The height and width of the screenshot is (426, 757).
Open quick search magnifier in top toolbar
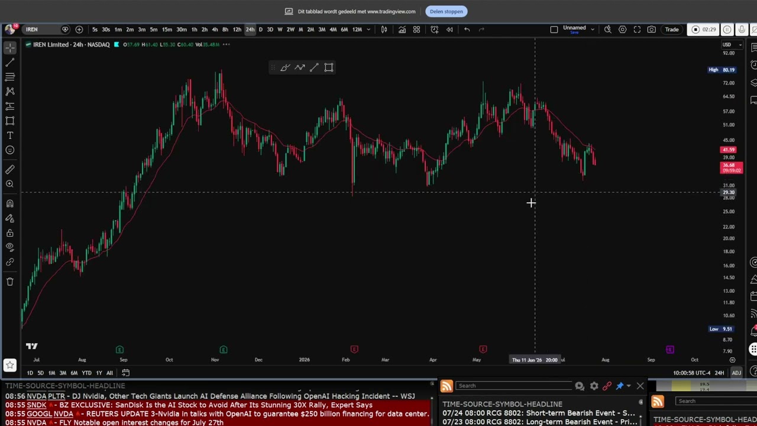pos(607,30)
